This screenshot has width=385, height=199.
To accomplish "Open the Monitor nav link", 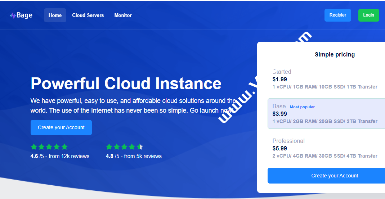I will click(x=123, y=15).
